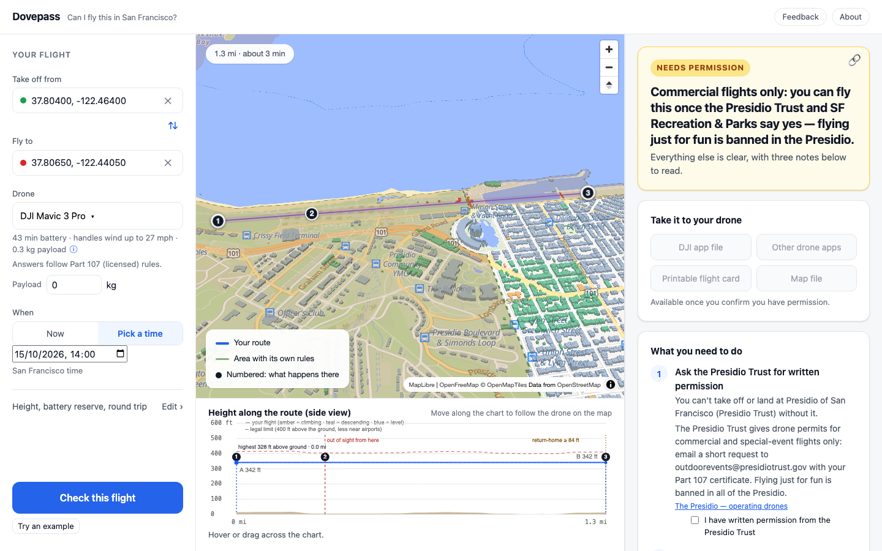Tick the written permission from Presidio Trust checkbox

click(695, 520)
